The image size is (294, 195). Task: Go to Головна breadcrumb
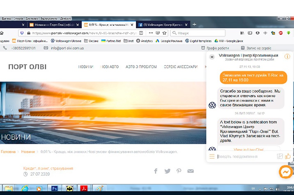8,152
